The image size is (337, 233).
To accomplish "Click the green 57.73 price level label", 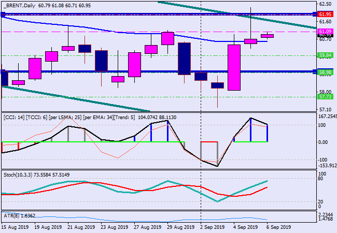I will click(x=325, y=96).
